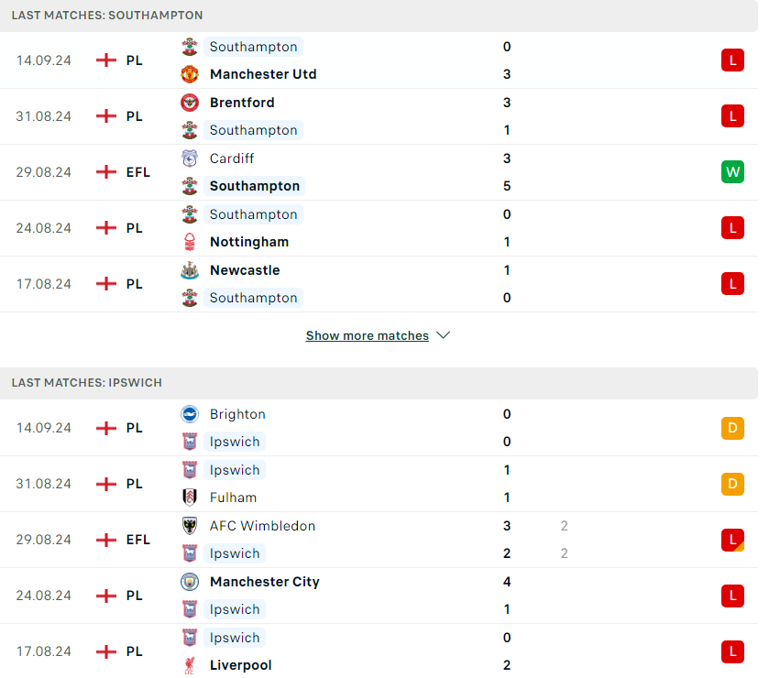Click L badge for AFC Wimbledon match

[732, 540]
